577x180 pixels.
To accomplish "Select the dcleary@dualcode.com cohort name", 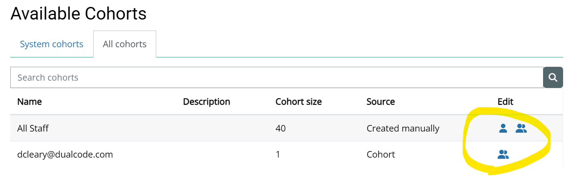I will [x=65, y=155].
